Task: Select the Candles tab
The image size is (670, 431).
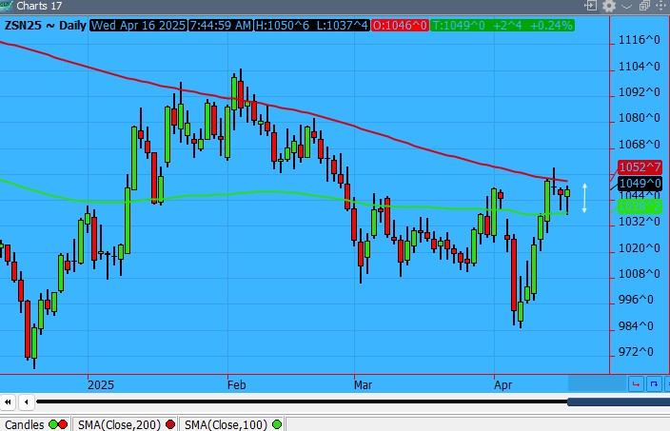Action: click(35, 424)
